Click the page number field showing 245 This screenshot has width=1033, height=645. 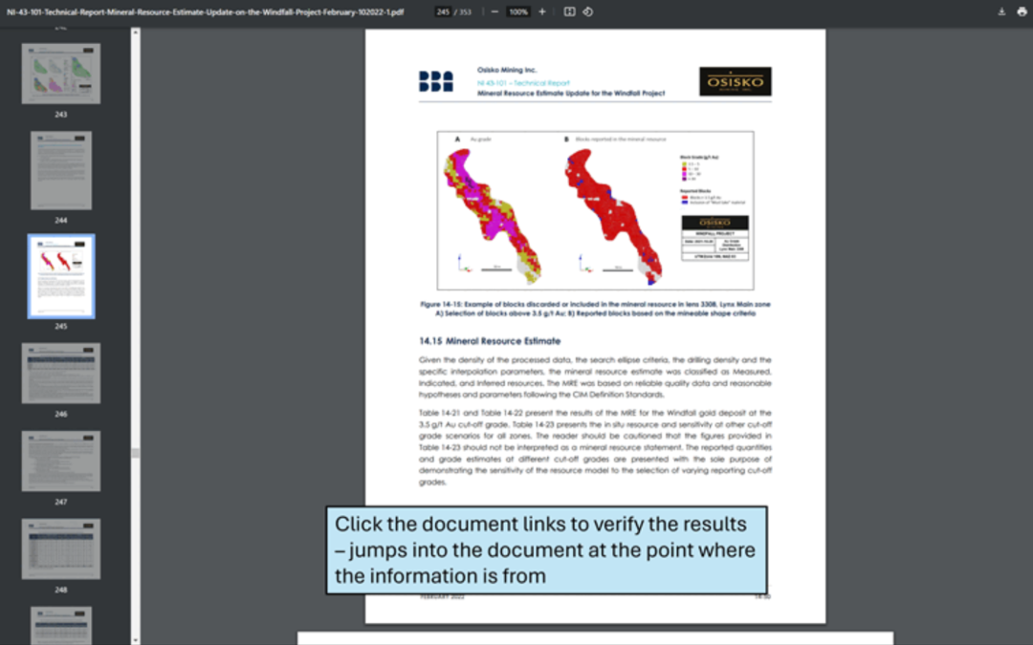click(443, 11)
